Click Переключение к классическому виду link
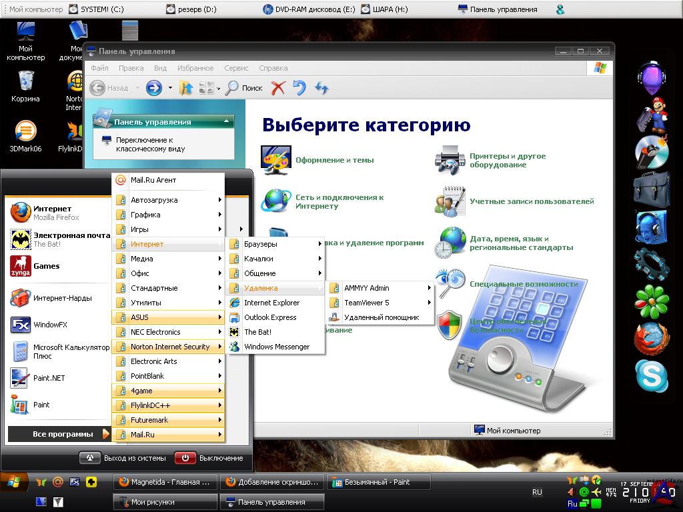This screenshot has width=683, height=512. tap(150, 145)
